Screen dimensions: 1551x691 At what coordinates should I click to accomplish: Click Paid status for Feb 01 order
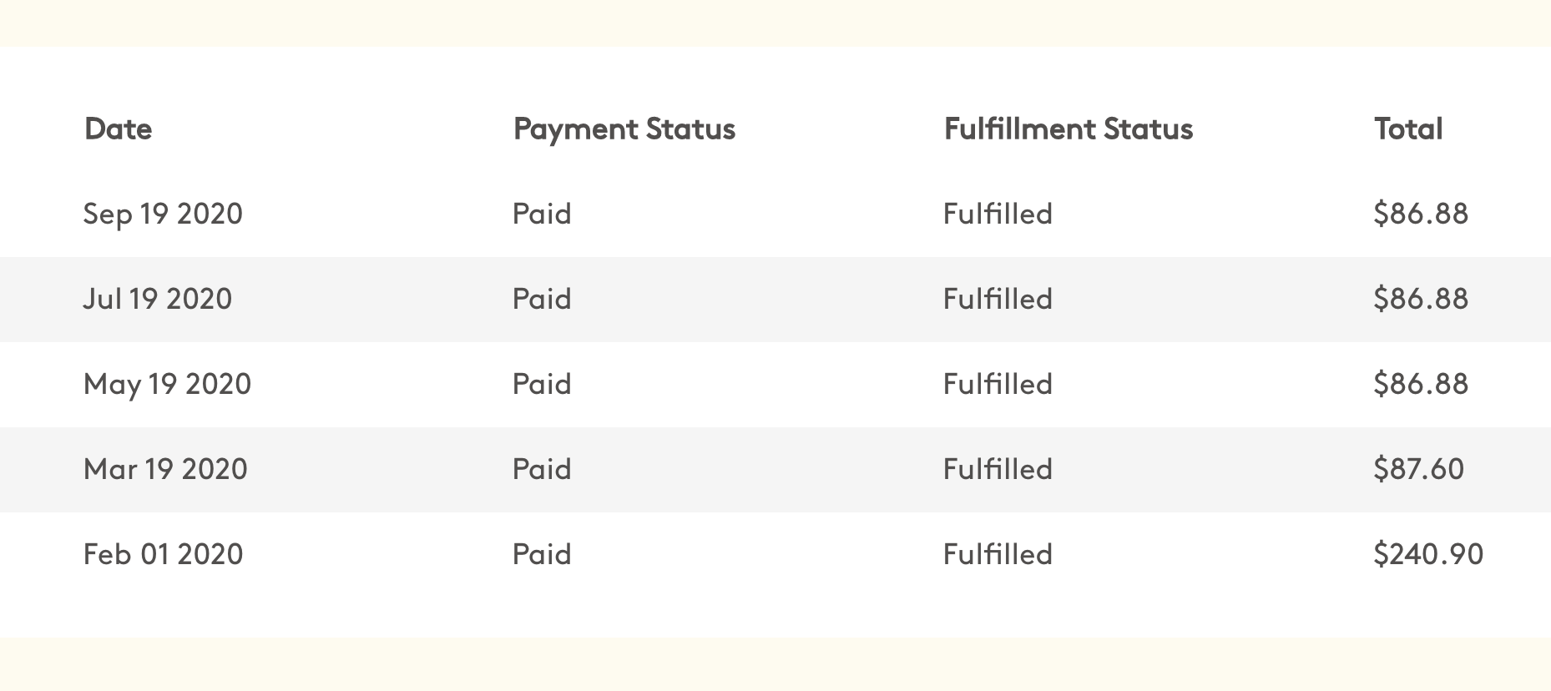[542, 554]
